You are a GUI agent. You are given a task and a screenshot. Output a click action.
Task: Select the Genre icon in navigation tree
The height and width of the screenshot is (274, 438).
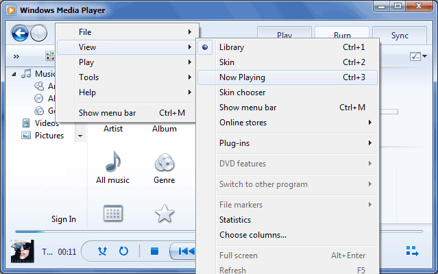39,110
